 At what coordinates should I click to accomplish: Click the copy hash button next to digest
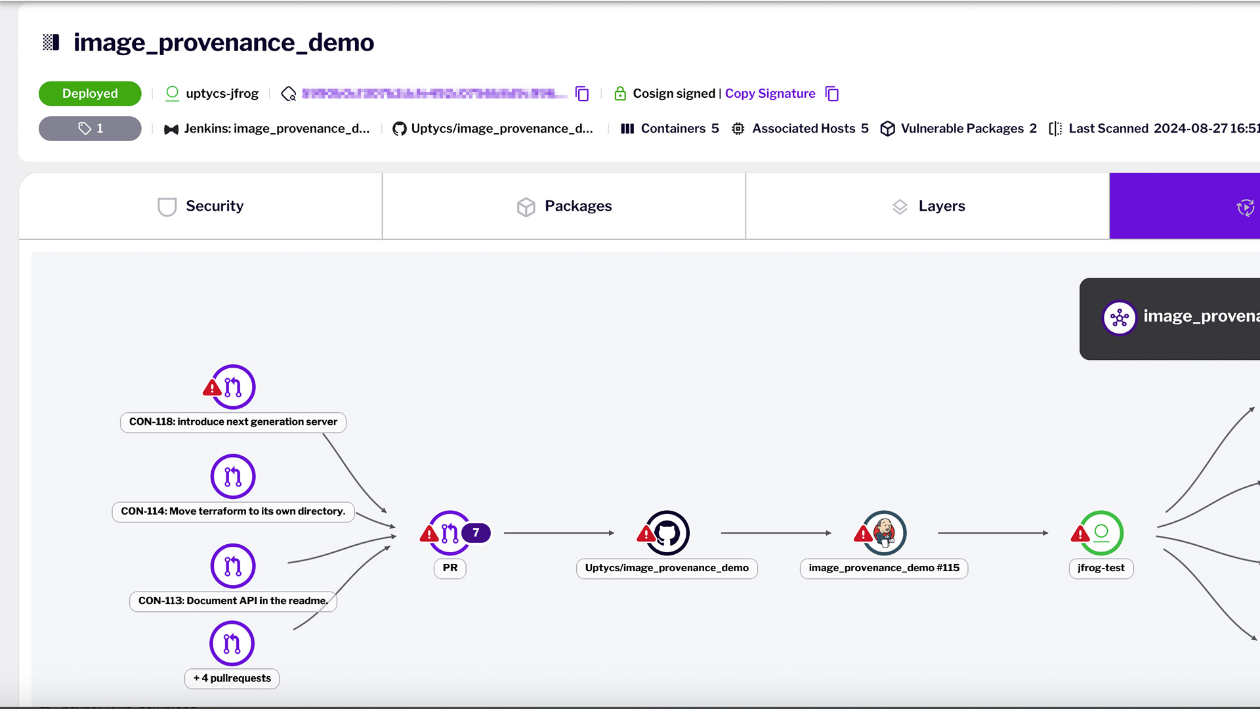pyautogui.click(x=581, y=93)
